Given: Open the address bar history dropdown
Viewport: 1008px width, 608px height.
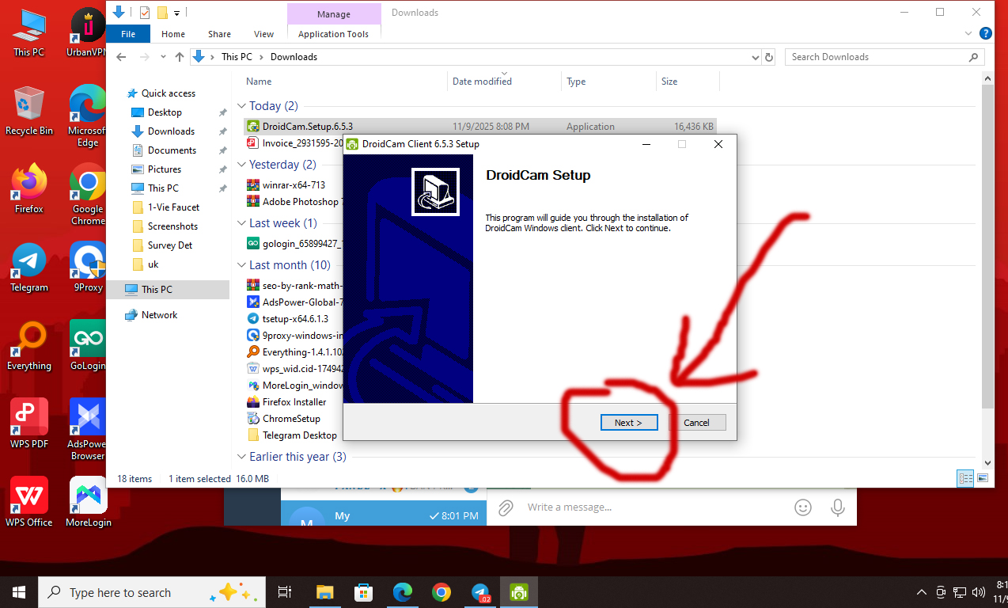Looking at the screenshot, I should pos(755,57).
